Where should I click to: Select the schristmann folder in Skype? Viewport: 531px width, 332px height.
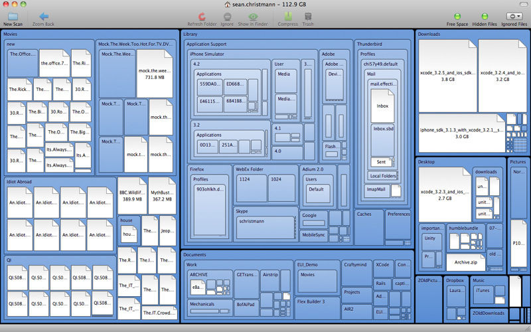[x=265, y=228]
